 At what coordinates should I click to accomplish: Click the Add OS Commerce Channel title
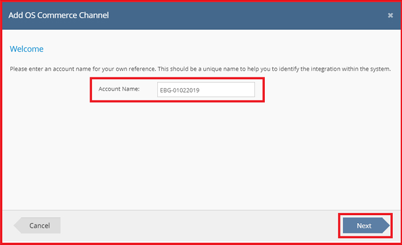(59, 15)
